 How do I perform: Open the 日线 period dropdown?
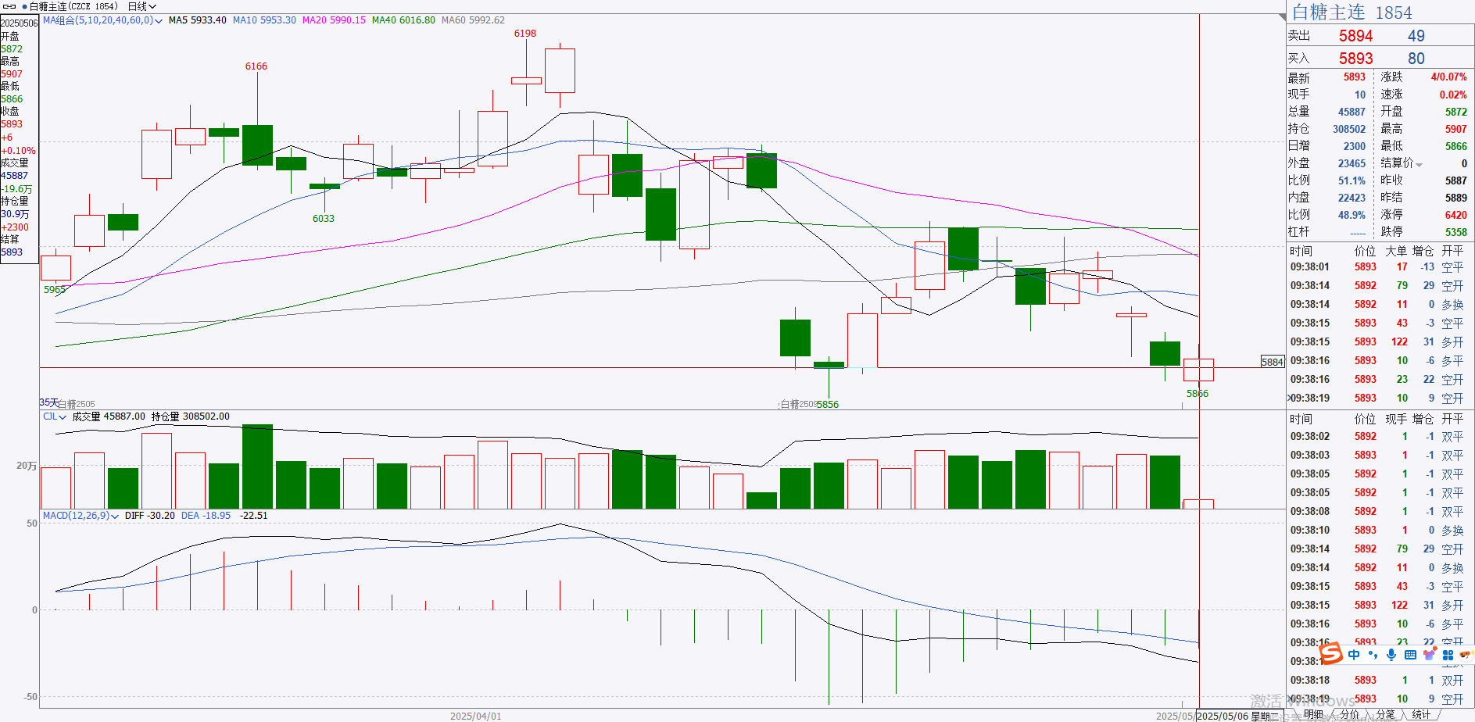click(142, 6)
